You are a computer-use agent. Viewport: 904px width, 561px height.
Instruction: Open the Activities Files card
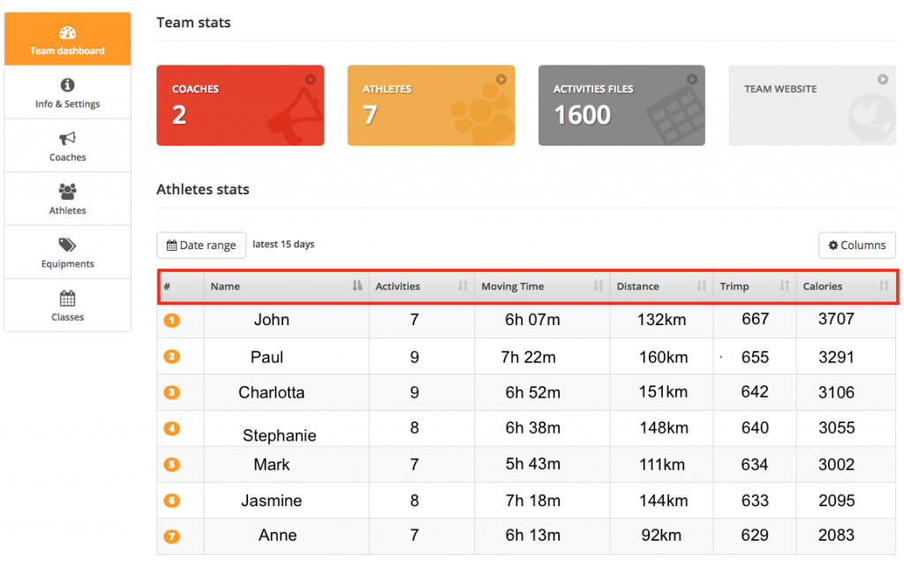coord(621,104)
